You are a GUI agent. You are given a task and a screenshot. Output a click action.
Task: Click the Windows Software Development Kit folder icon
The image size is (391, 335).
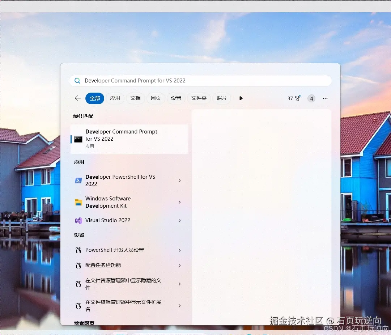tap(78, 202)
